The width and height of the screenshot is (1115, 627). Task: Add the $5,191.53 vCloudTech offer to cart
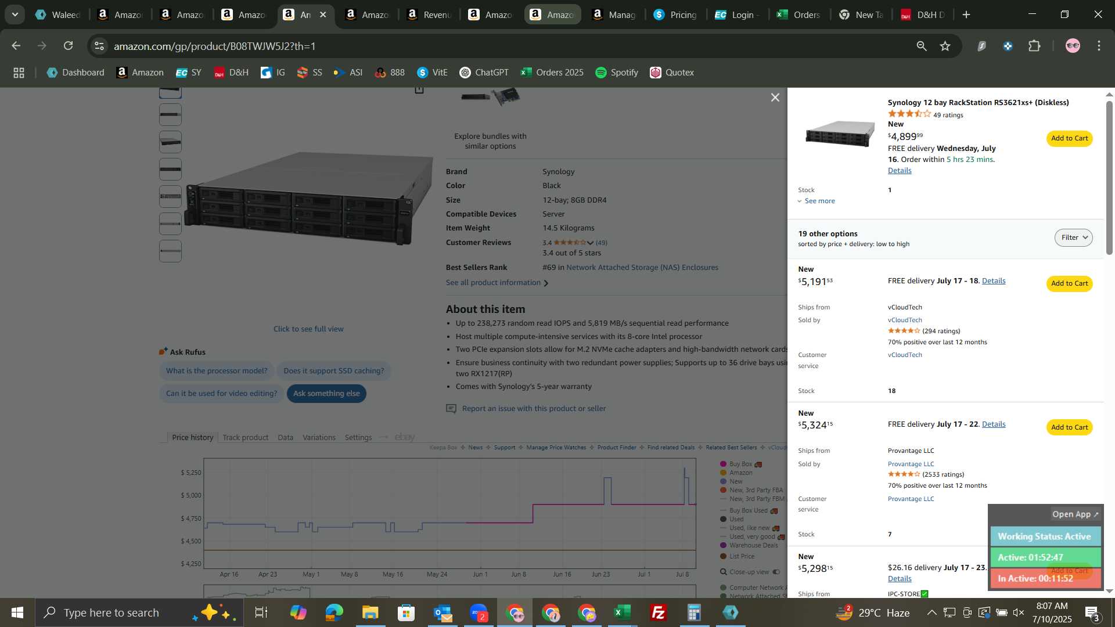click(x=1069, y=283)
